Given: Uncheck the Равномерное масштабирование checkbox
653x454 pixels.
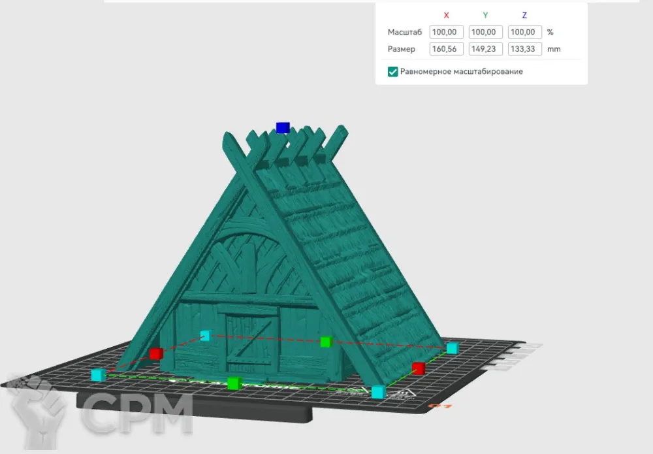Looking at the screenshot, I should tap(392, 72).
